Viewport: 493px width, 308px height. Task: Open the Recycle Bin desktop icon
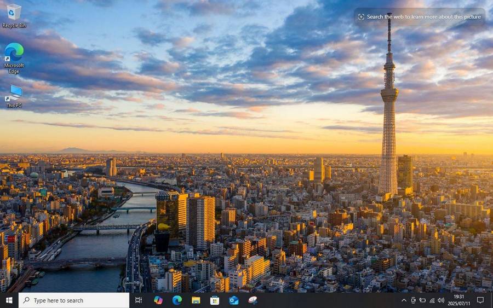(14, 16)
